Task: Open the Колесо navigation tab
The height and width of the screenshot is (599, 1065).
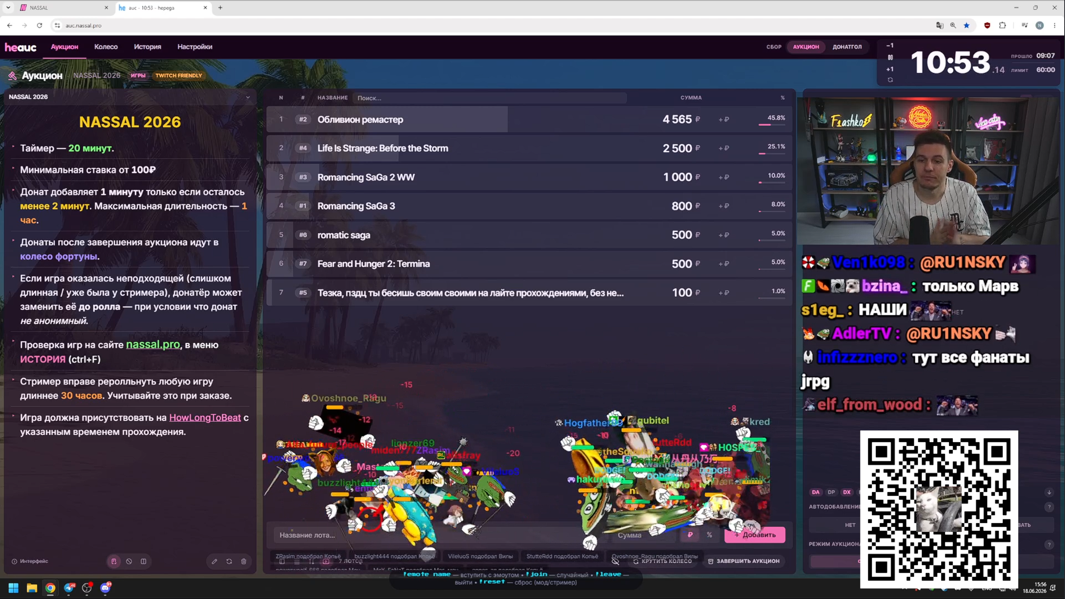Action: click(x=106, y=47)
